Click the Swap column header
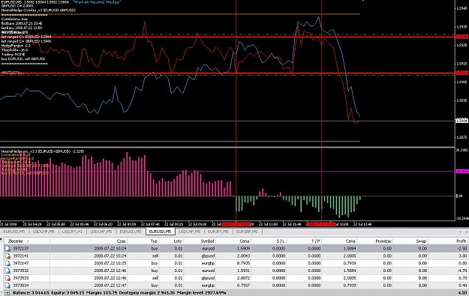Image resolution: width=469 pixels, height=296 pixels. click(x=421, y=241)
